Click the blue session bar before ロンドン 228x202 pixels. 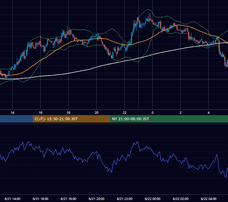[16, 119]
